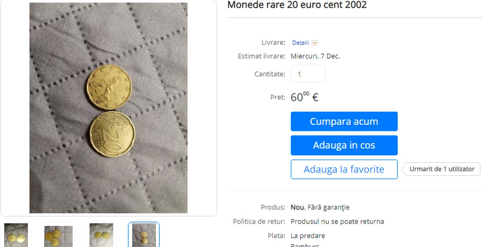Click the Produsul nu se poate returna text

(337, 222)
